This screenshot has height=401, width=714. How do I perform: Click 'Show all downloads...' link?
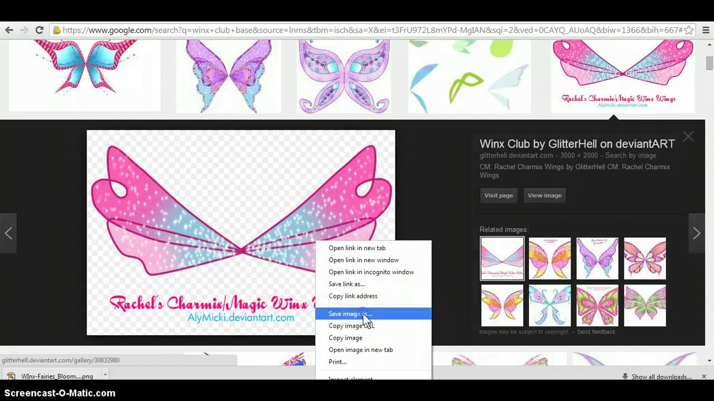(x=662, y=377)
